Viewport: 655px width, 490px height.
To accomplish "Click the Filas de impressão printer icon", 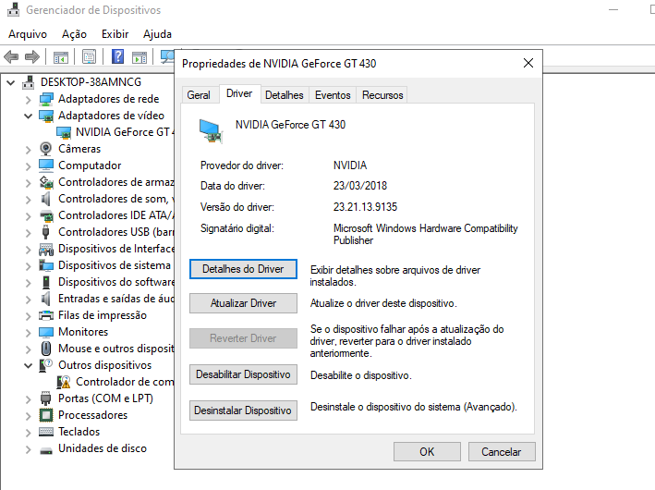I will pos(46,315).
